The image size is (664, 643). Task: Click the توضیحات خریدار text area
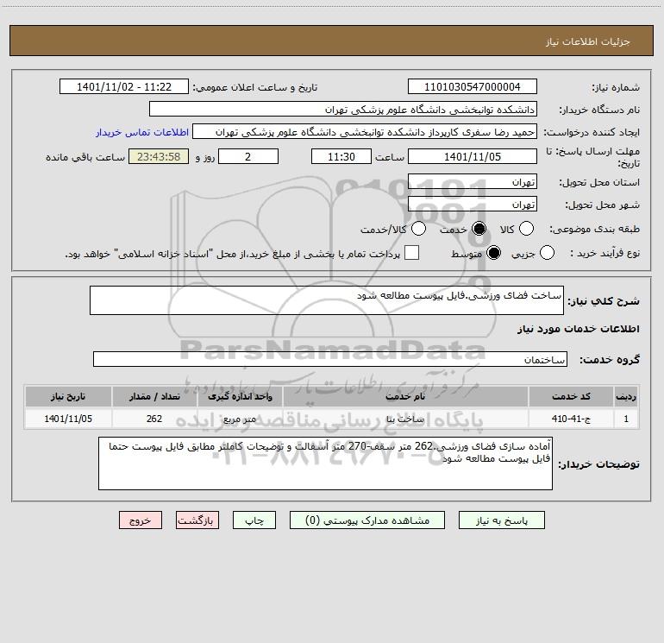(x=325, y=463)
